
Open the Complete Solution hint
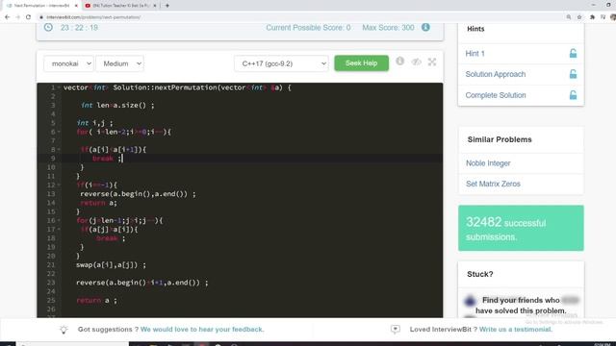point(496,95)
